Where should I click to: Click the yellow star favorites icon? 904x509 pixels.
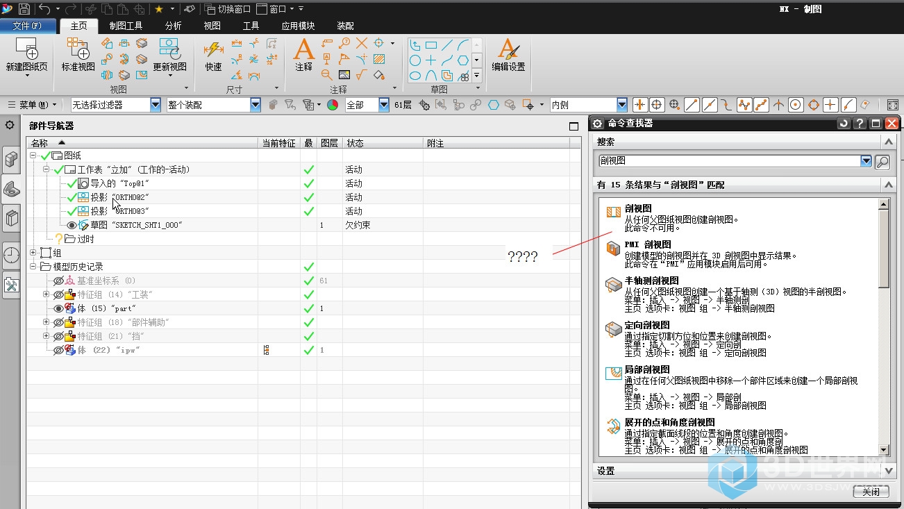coord(159,9)
